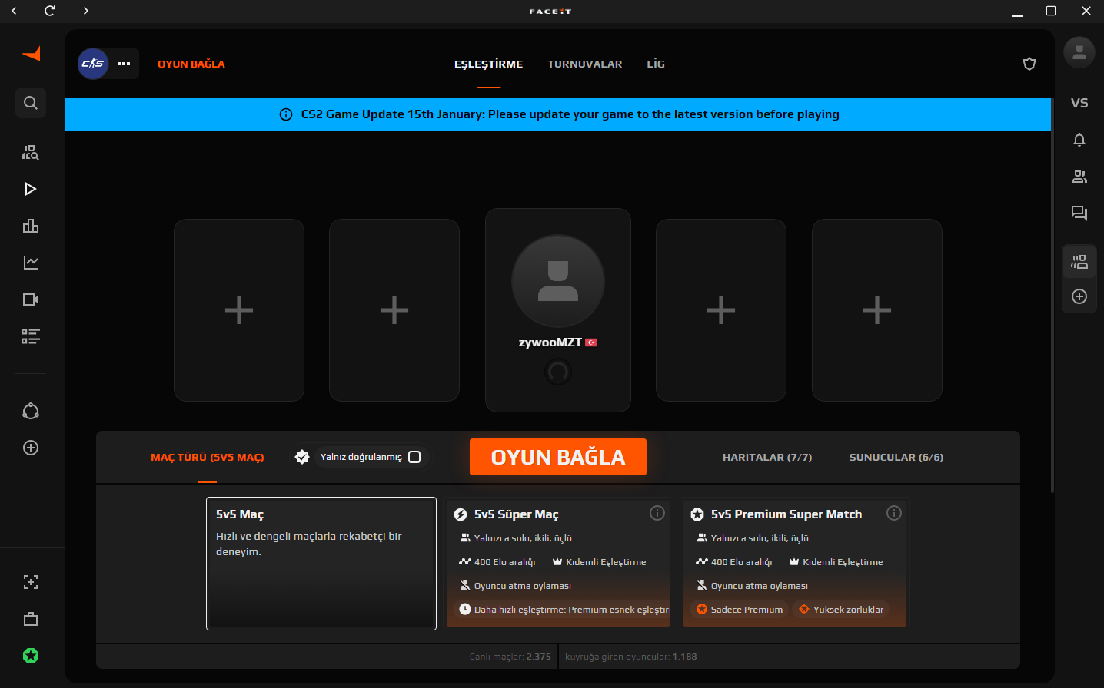Open the three-dot menu beside the CS2 icon
This screenshot has height=688, width=1104.
(x=124, y=64)
